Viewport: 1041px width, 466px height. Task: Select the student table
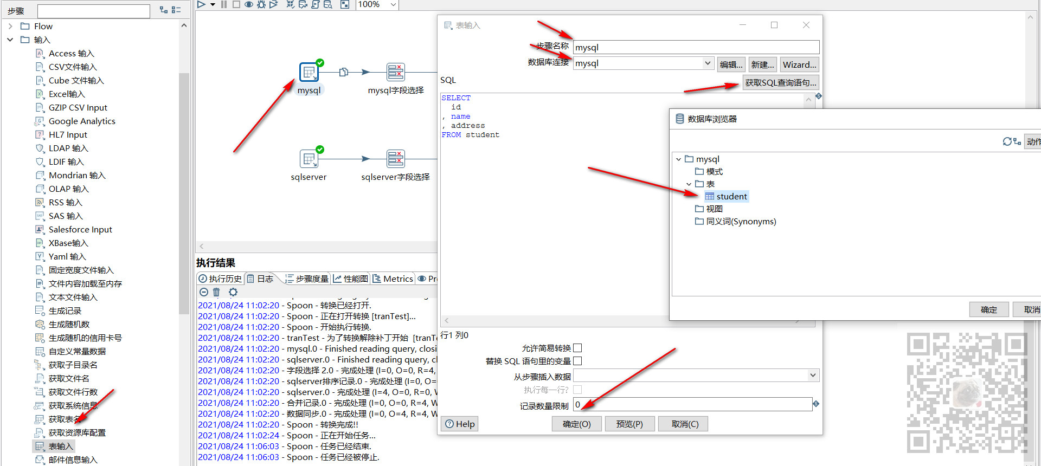[x=727, y=196]
